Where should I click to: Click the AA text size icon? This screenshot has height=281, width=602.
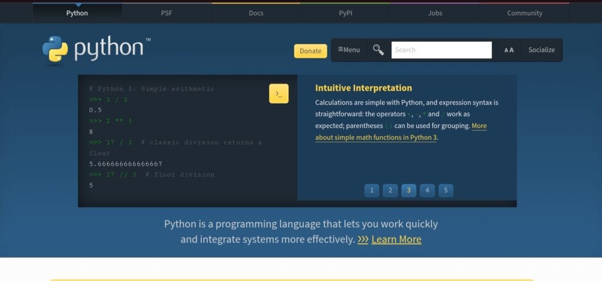click(x=509, y=50)
